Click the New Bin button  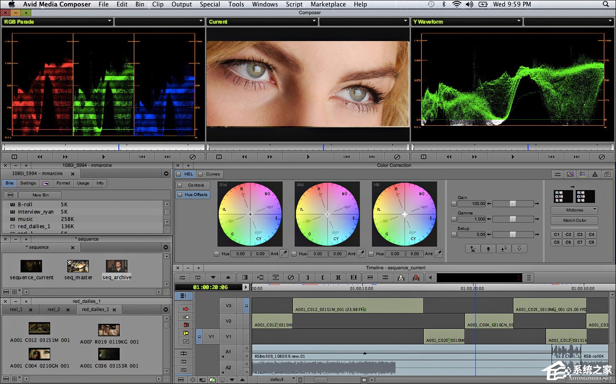point(41,195)
